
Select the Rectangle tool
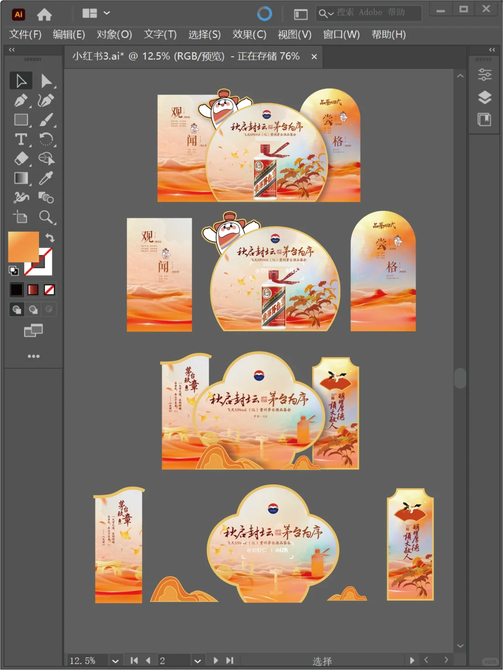coord(21,120)
